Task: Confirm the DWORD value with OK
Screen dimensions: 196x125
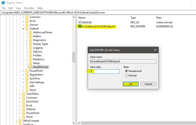Action: click(x=130, y=84)
